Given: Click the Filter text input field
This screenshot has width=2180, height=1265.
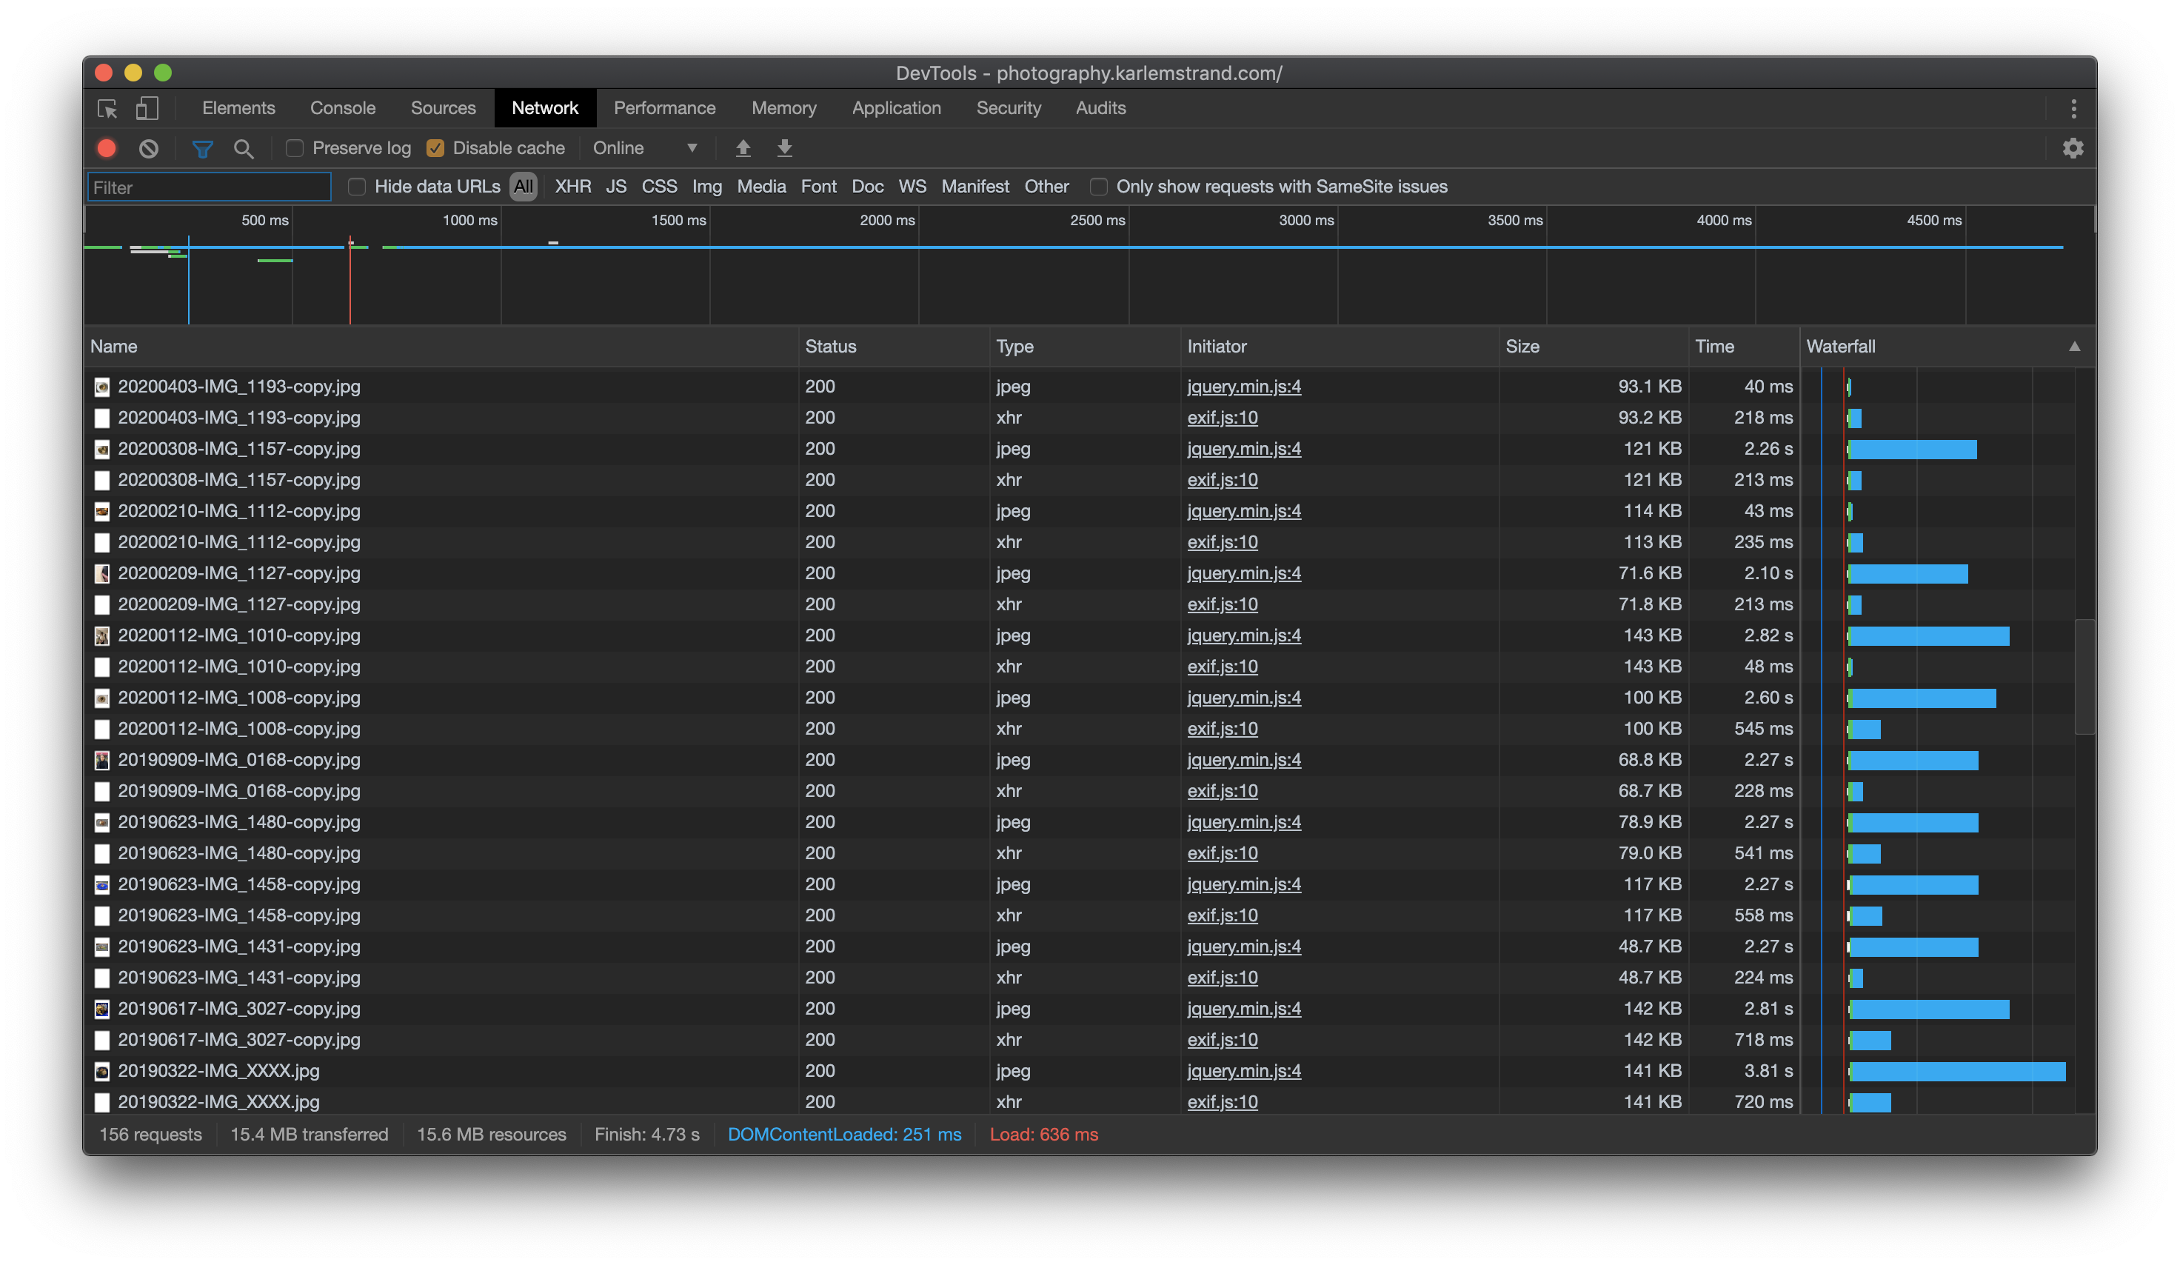Looking at the screenshot, I should [x=210, y=187].
